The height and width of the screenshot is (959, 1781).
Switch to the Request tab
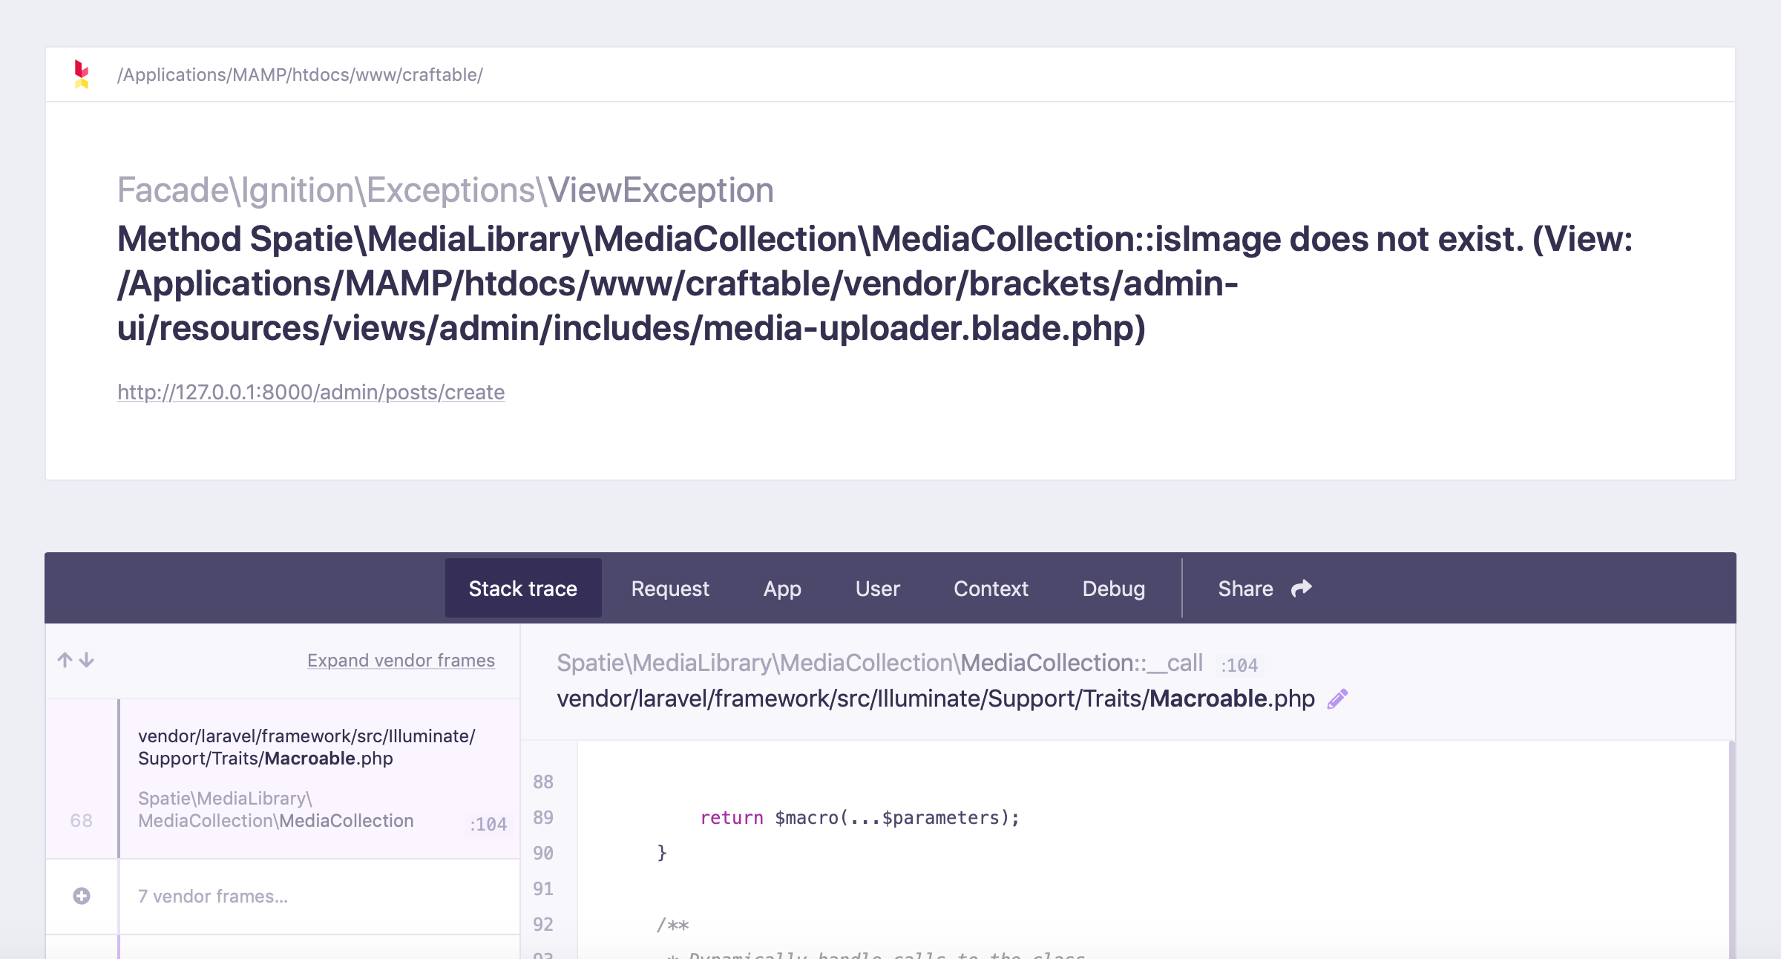coord(669,588)
